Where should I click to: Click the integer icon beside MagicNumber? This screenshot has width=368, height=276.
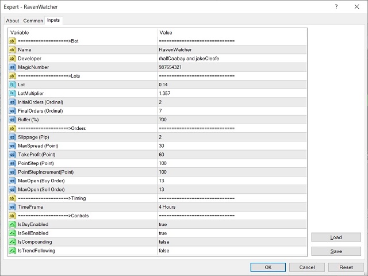click(12, 67)
